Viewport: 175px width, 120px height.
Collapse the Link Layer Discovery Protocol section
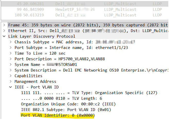click(4, 36)
